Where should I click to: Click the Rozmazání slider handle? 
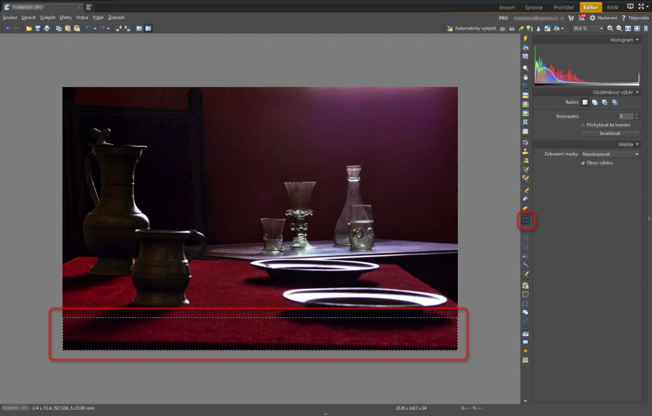click(582, 116)
